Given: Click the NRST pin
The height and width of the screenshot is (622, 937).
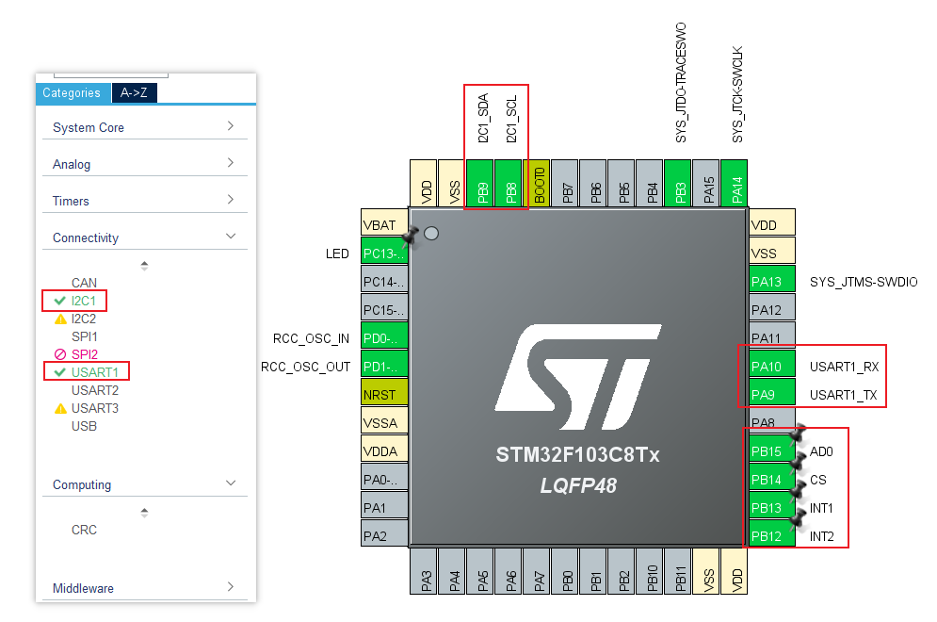Looking at the screenshot, I should click(384, 391).
